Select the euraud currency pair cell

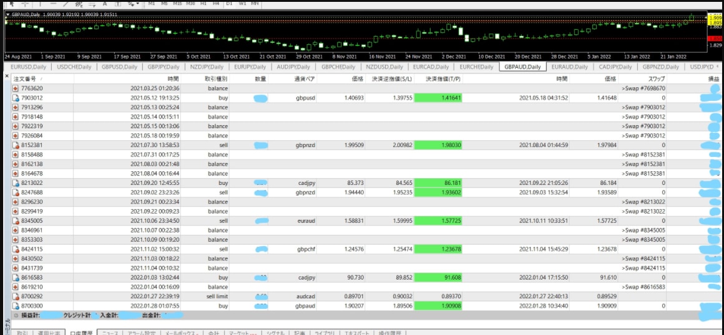pos(305,220)
